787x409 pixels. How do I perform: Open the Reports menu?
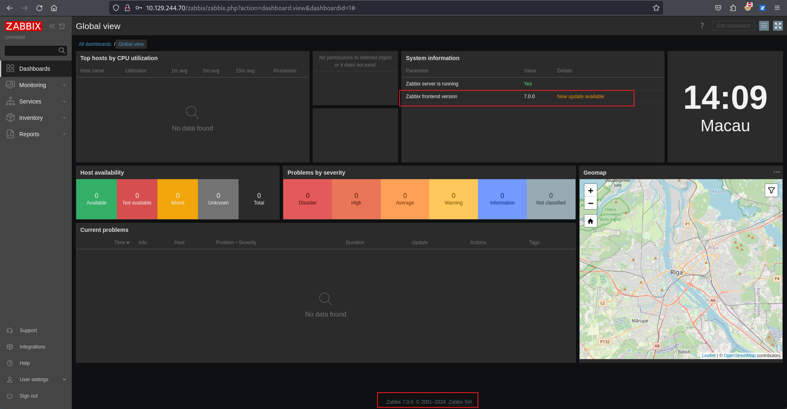[x=36, y=134]
